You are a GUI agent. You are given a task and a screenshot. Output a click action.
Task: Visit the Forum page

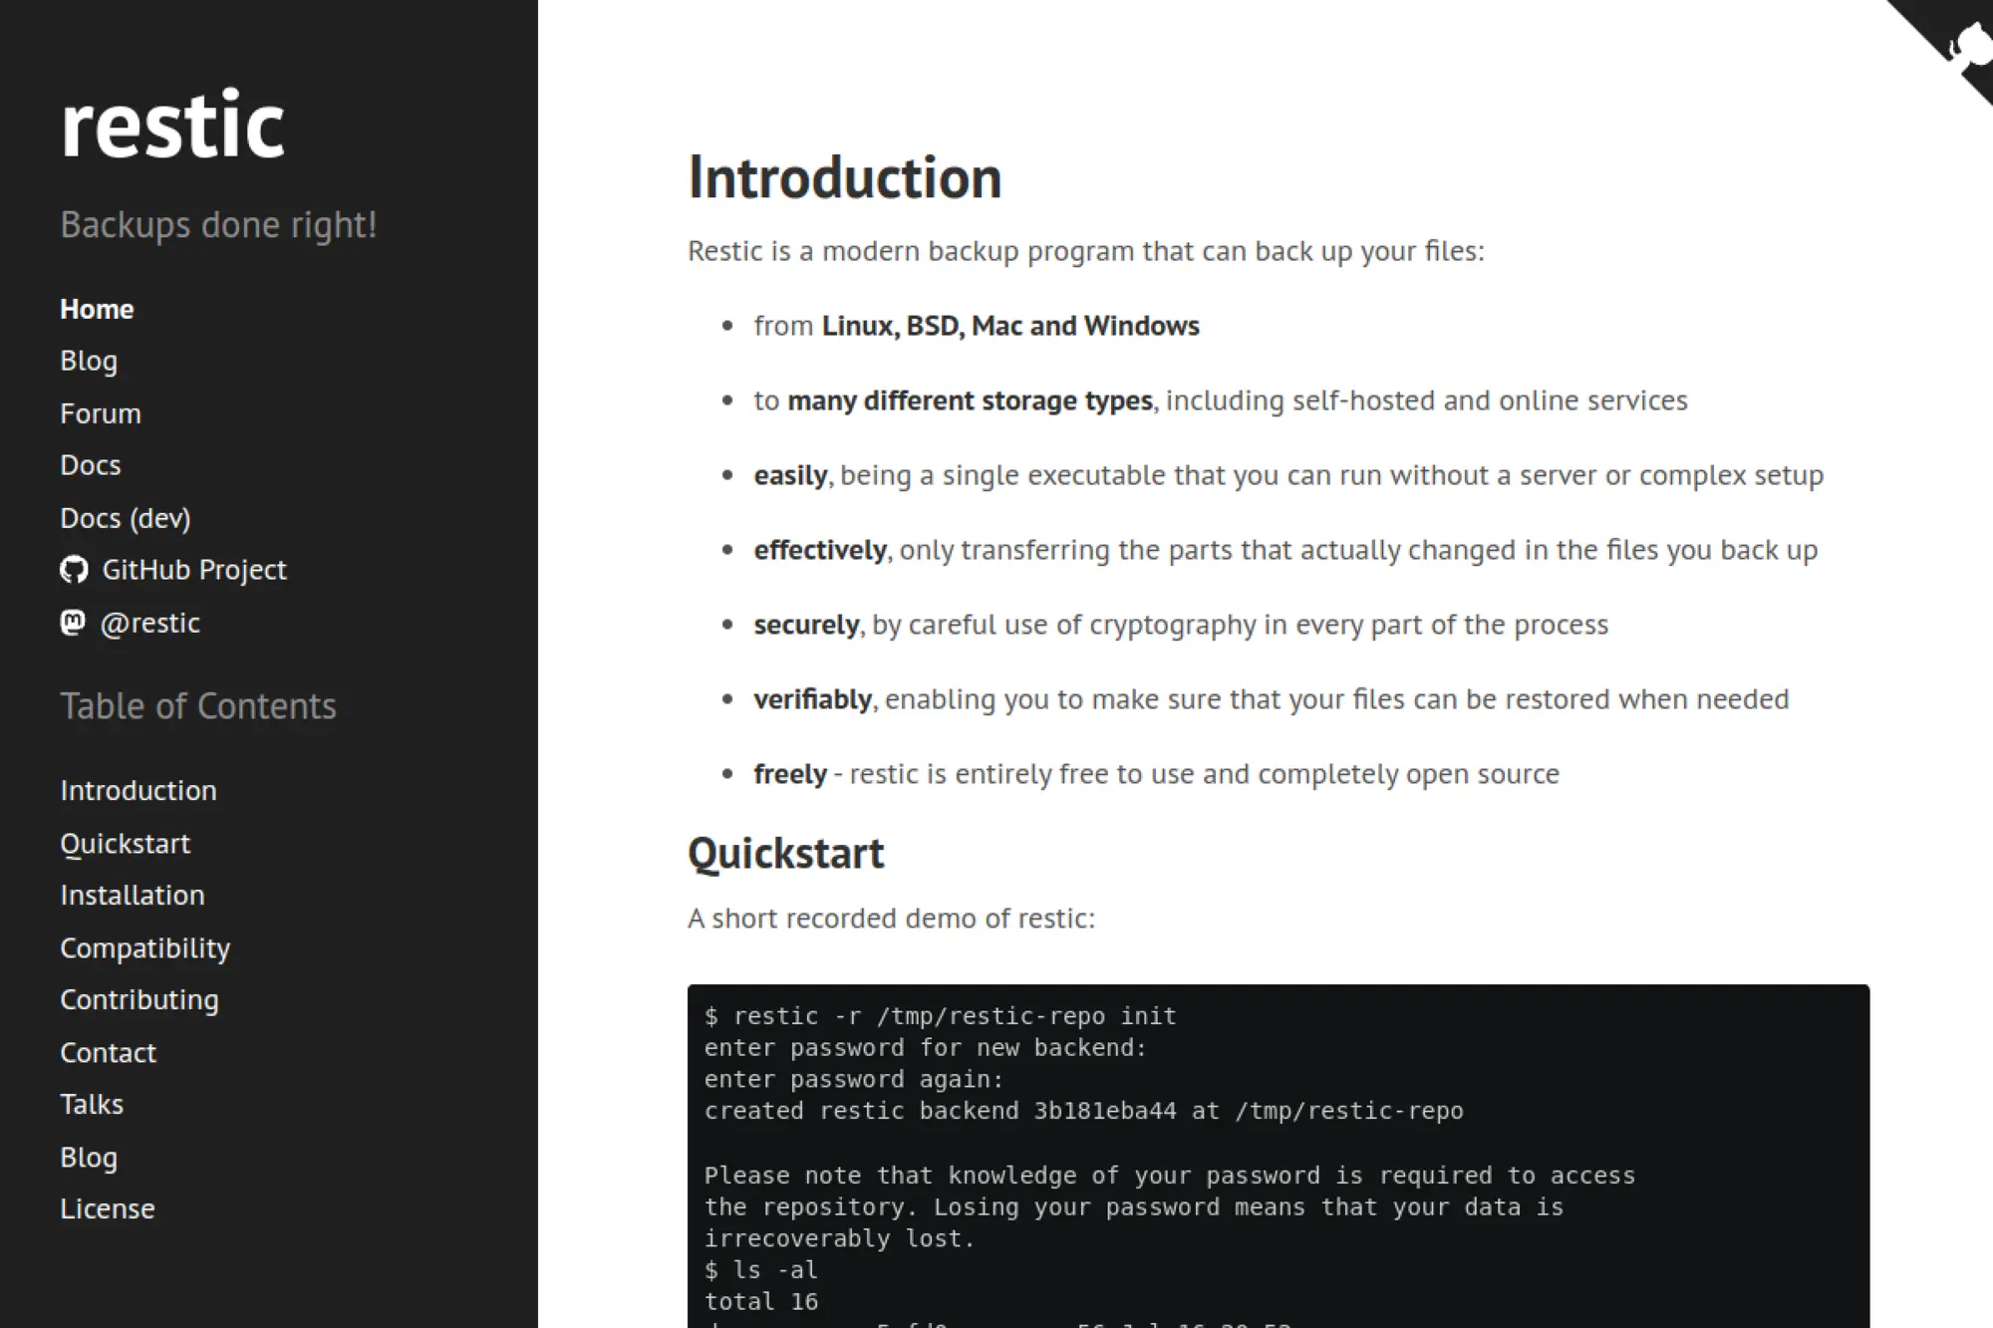tap(101, 413)
